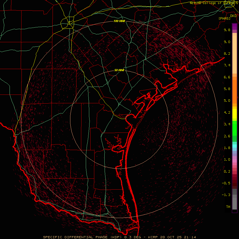Click the "20 OCT 25 21:14" timestamp
This screenshot has height=239, width=239.
point(177,237)
